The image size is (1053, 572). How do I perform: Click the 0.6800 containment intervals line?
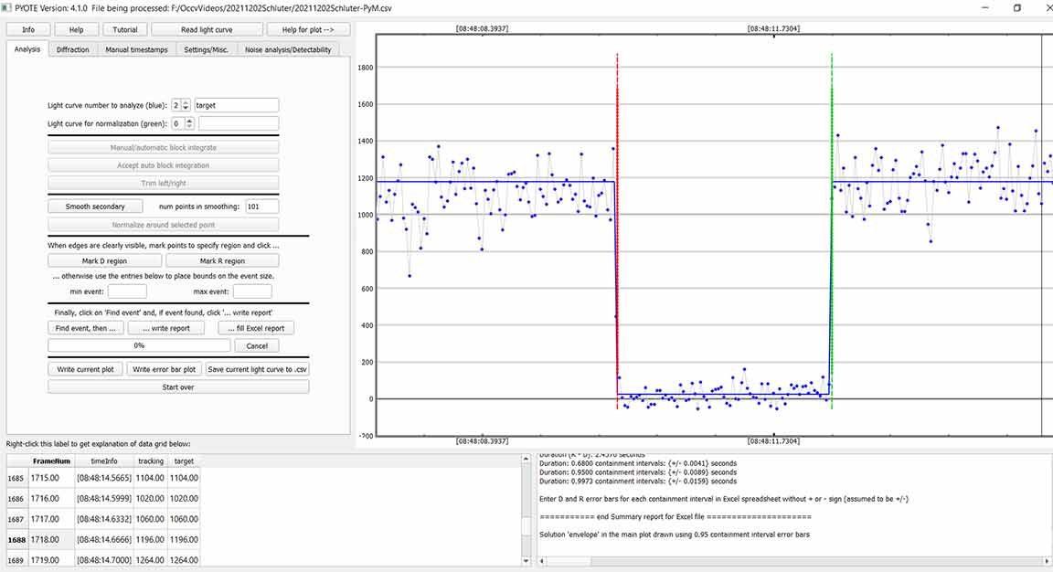point(638,463)
